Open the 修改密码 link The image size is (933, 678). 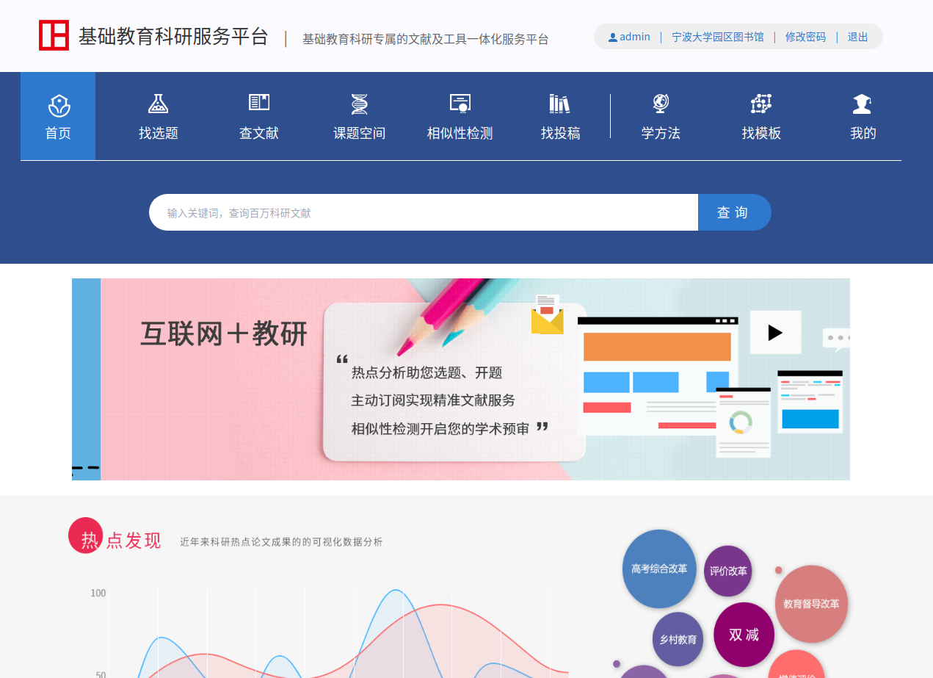pyautogui.click(x=805, y=37)
